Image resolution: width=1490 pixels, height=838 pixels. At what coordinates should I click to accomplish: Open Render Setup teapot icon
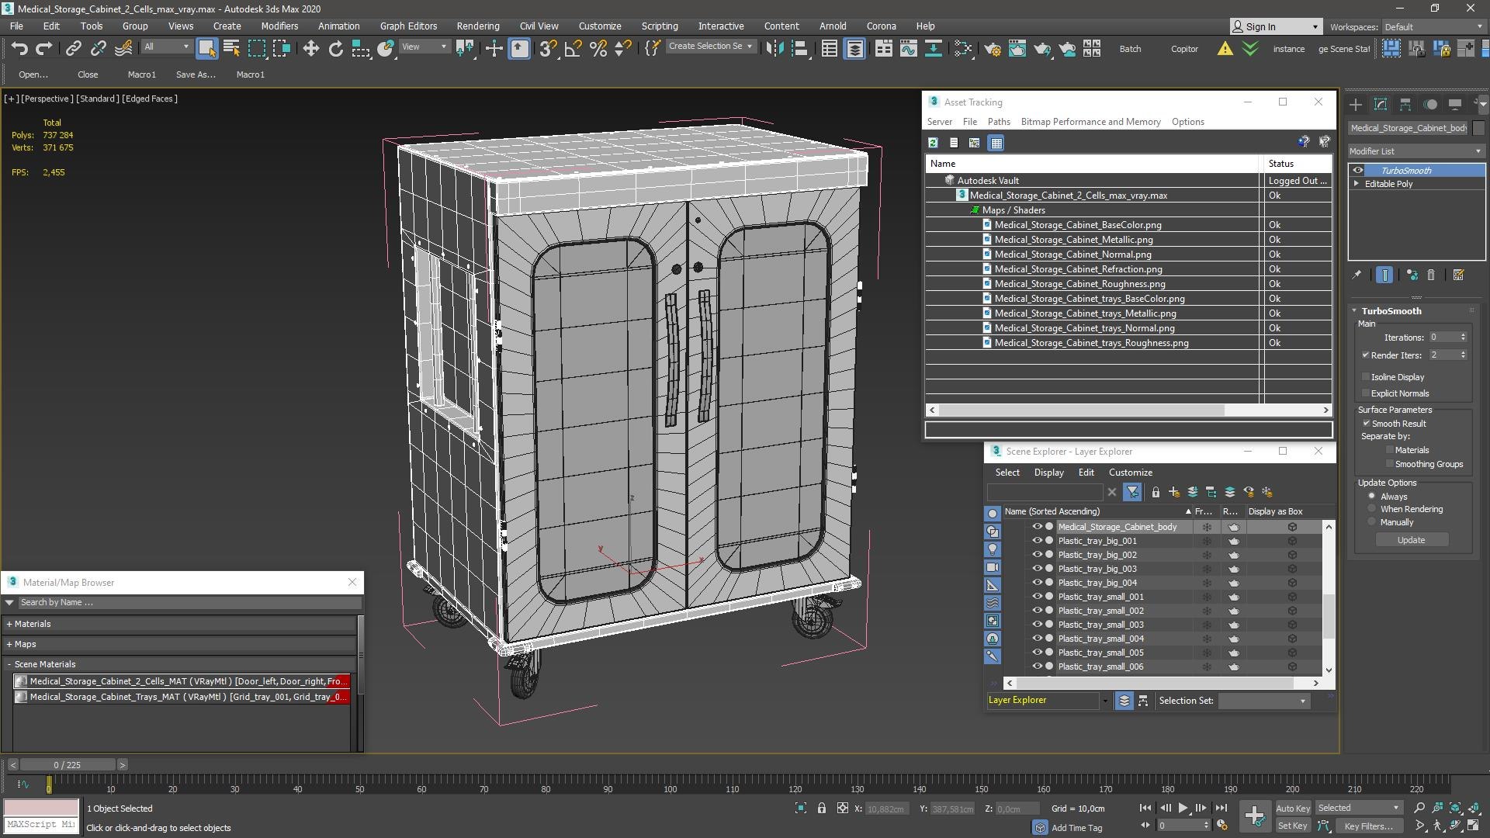992,48
